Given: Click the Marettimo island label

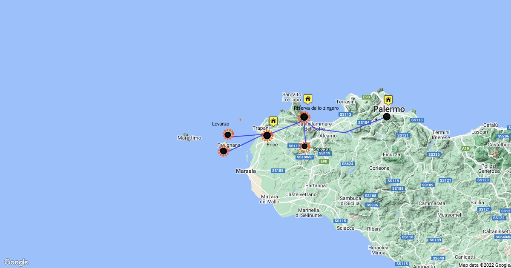Looking at the screenshot, I should coord(189,138).
